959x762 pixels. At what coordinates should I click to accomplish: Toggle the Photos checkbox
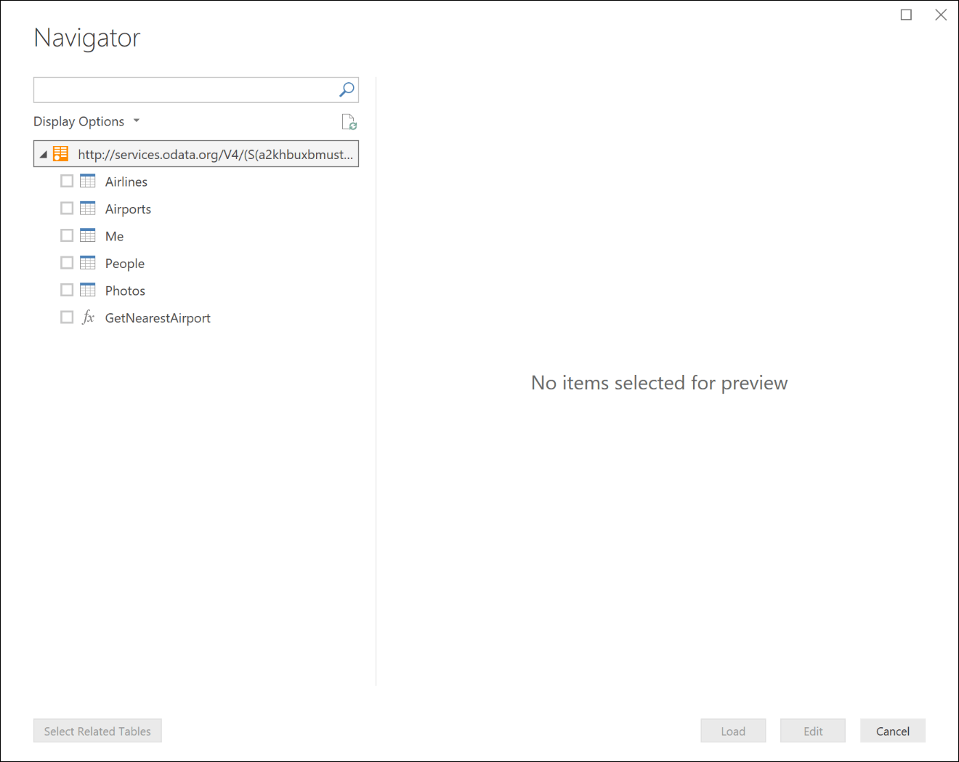tap(67, 289)
